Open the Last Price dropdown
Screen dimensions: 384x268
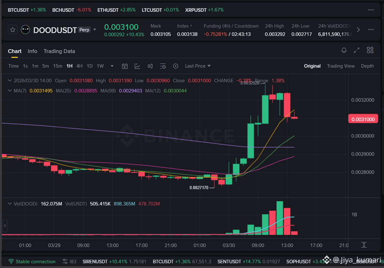[x=198, y=66]
